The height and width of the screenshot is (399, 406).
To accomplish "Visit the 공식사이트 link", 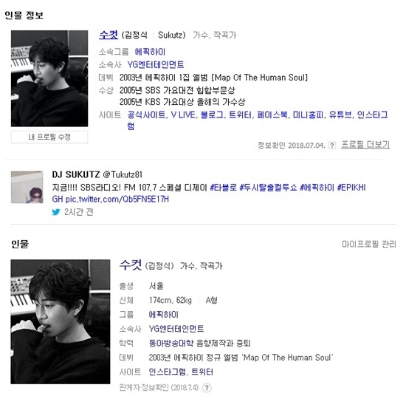I will tap(147, 115).
